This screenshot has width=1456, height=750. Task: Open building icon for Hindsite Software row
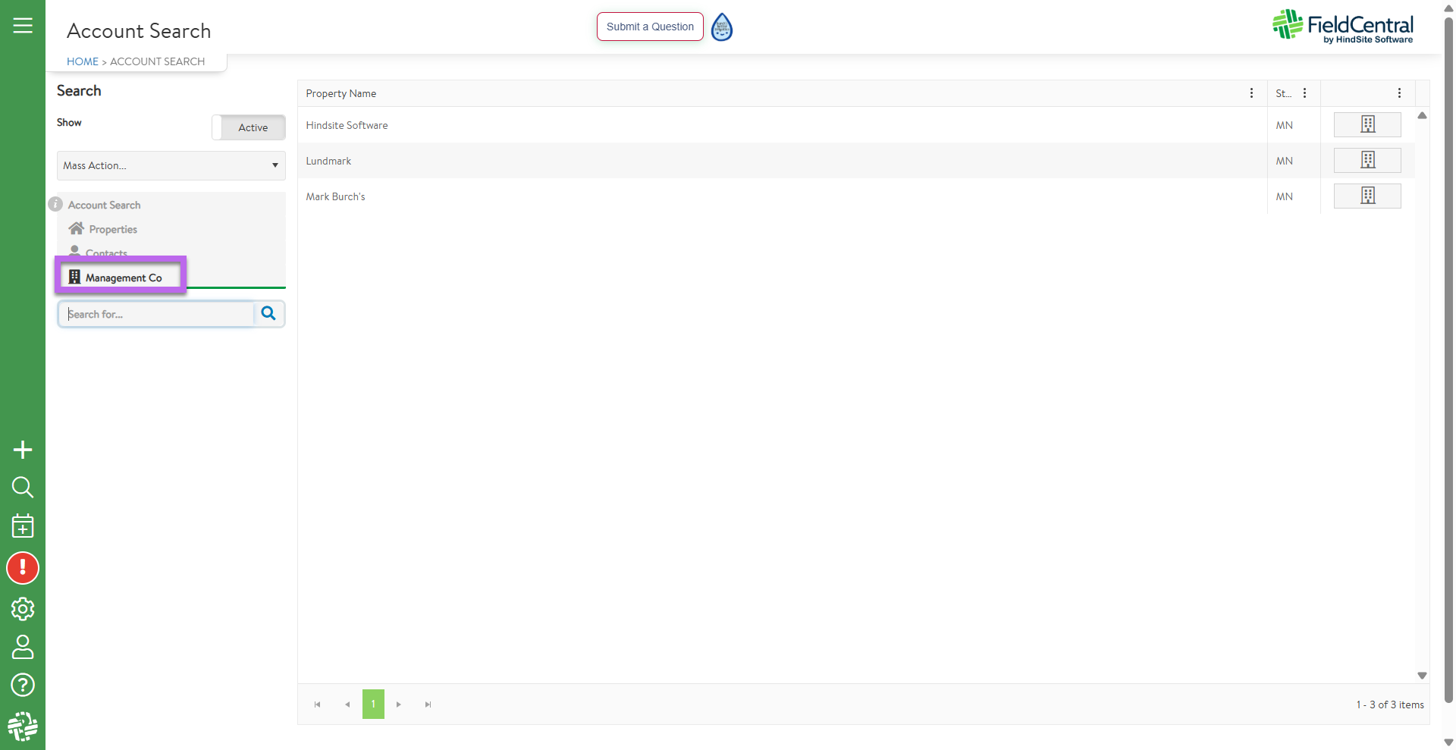tap(1367, 125)
